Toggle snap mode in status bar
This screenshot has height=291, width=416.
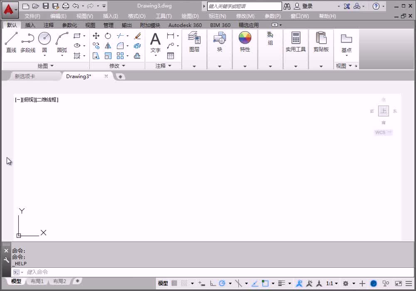[x=184, y=284]
